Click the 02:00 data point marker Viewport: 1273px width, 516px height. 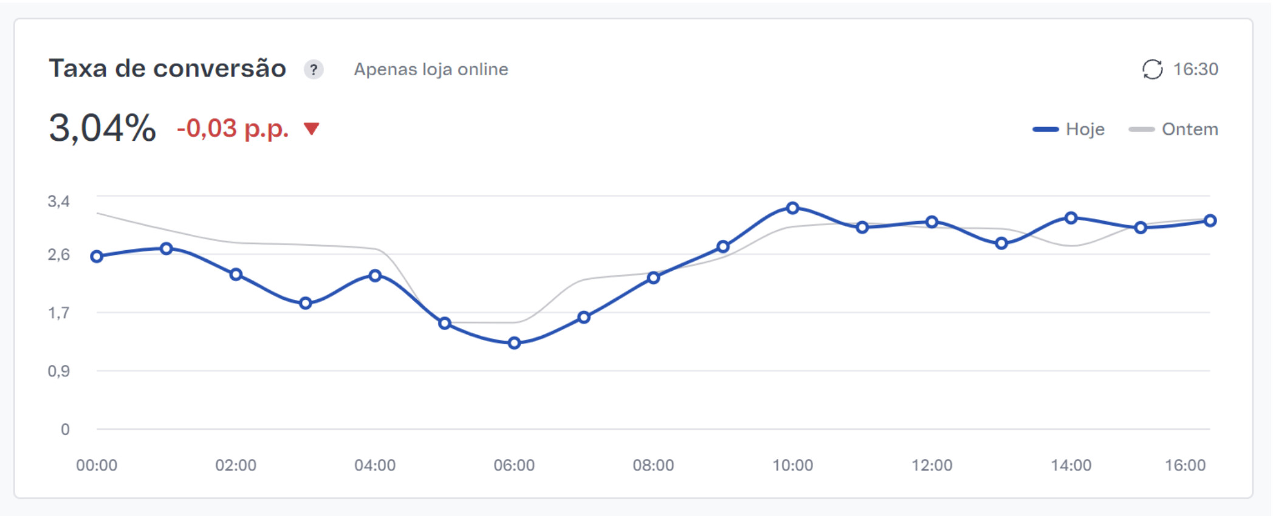click(x=236, y=274)
